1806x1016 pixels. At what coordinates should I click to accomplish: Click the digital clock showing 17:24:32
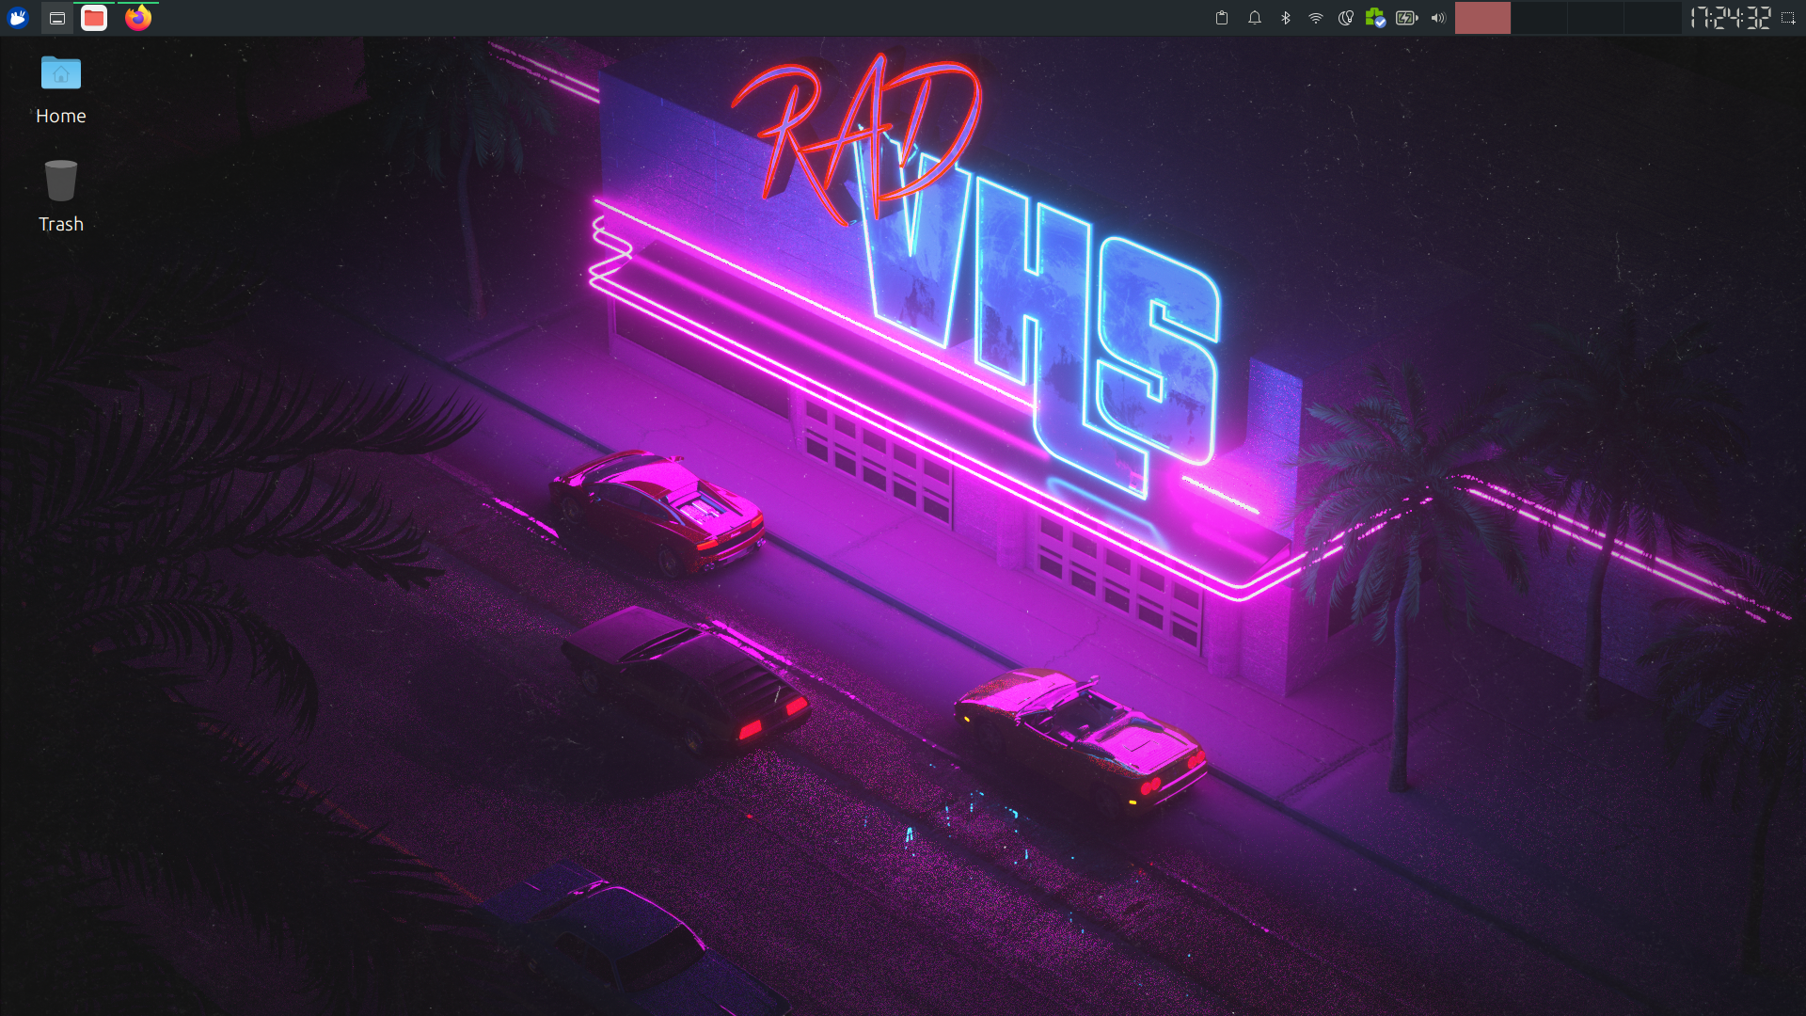click(x=1730, y=18)
